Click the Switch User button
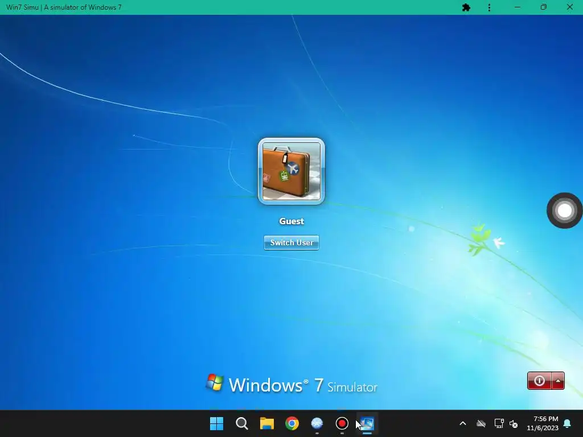 point(291,242)
